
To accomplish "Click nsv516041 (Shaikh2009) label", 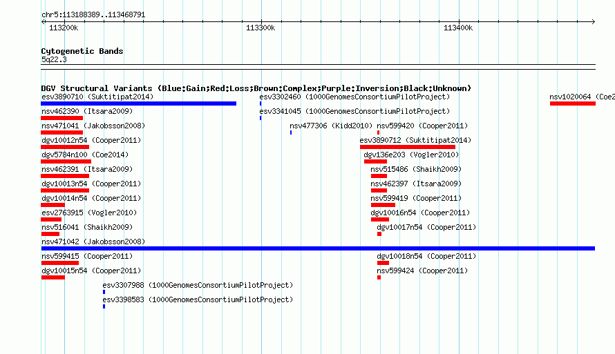I will coord(87,227).
